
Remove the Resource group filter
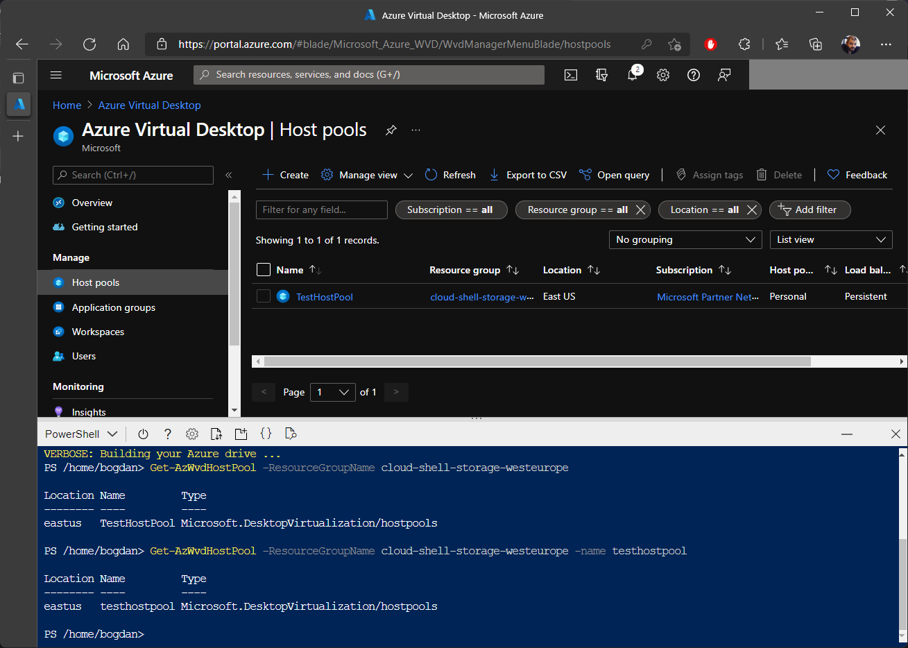click(x=640, y=210)
